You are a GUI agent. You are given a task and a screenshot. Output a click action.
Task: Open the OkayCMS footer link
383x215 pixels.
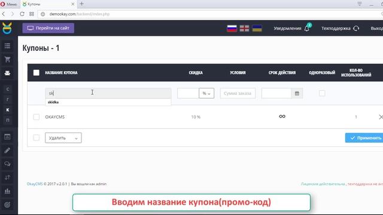click(35, 184)
